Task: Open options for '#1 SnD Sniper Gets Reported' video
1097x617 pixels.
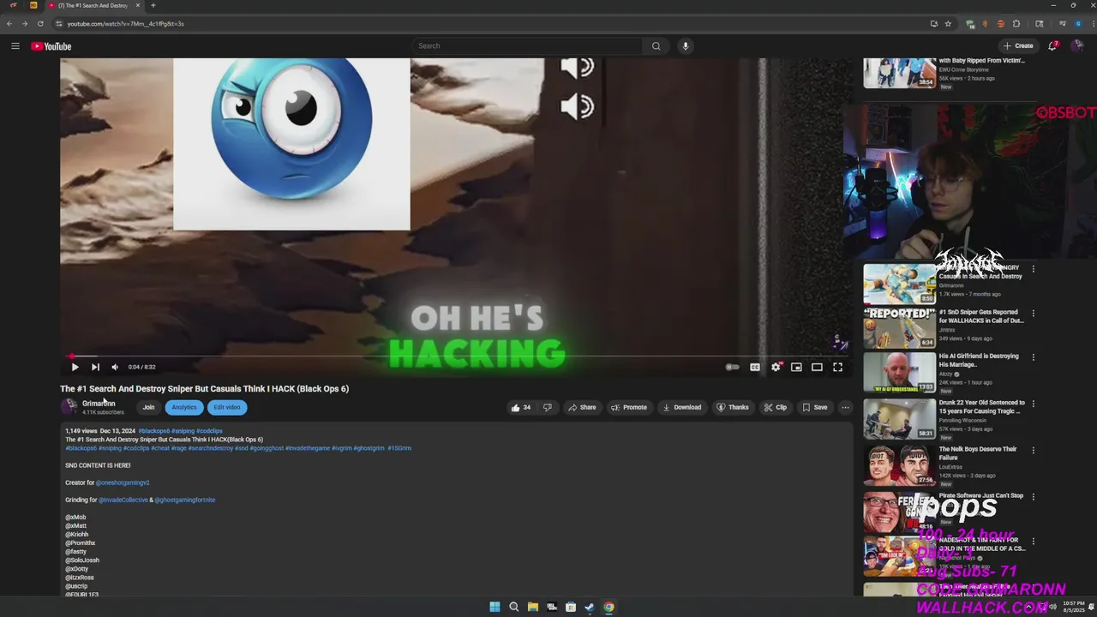Action: coord(1033,314)
